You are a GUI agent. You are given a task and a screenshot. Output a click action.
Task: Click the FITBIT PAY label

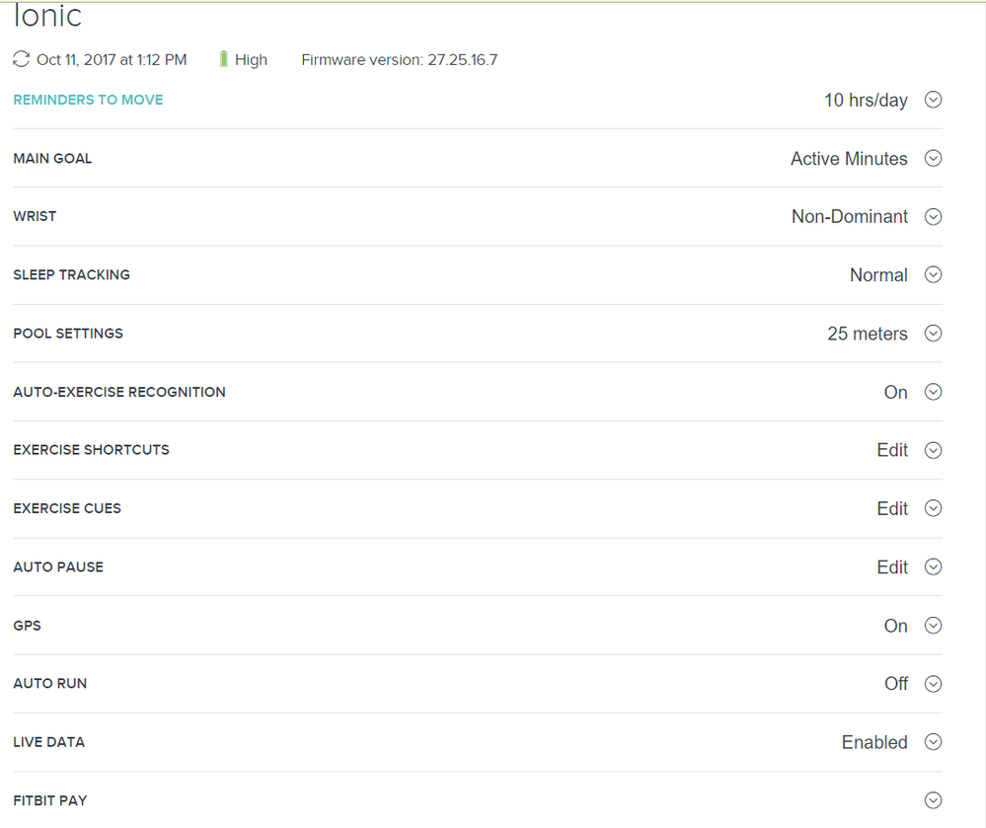point(50,800)
